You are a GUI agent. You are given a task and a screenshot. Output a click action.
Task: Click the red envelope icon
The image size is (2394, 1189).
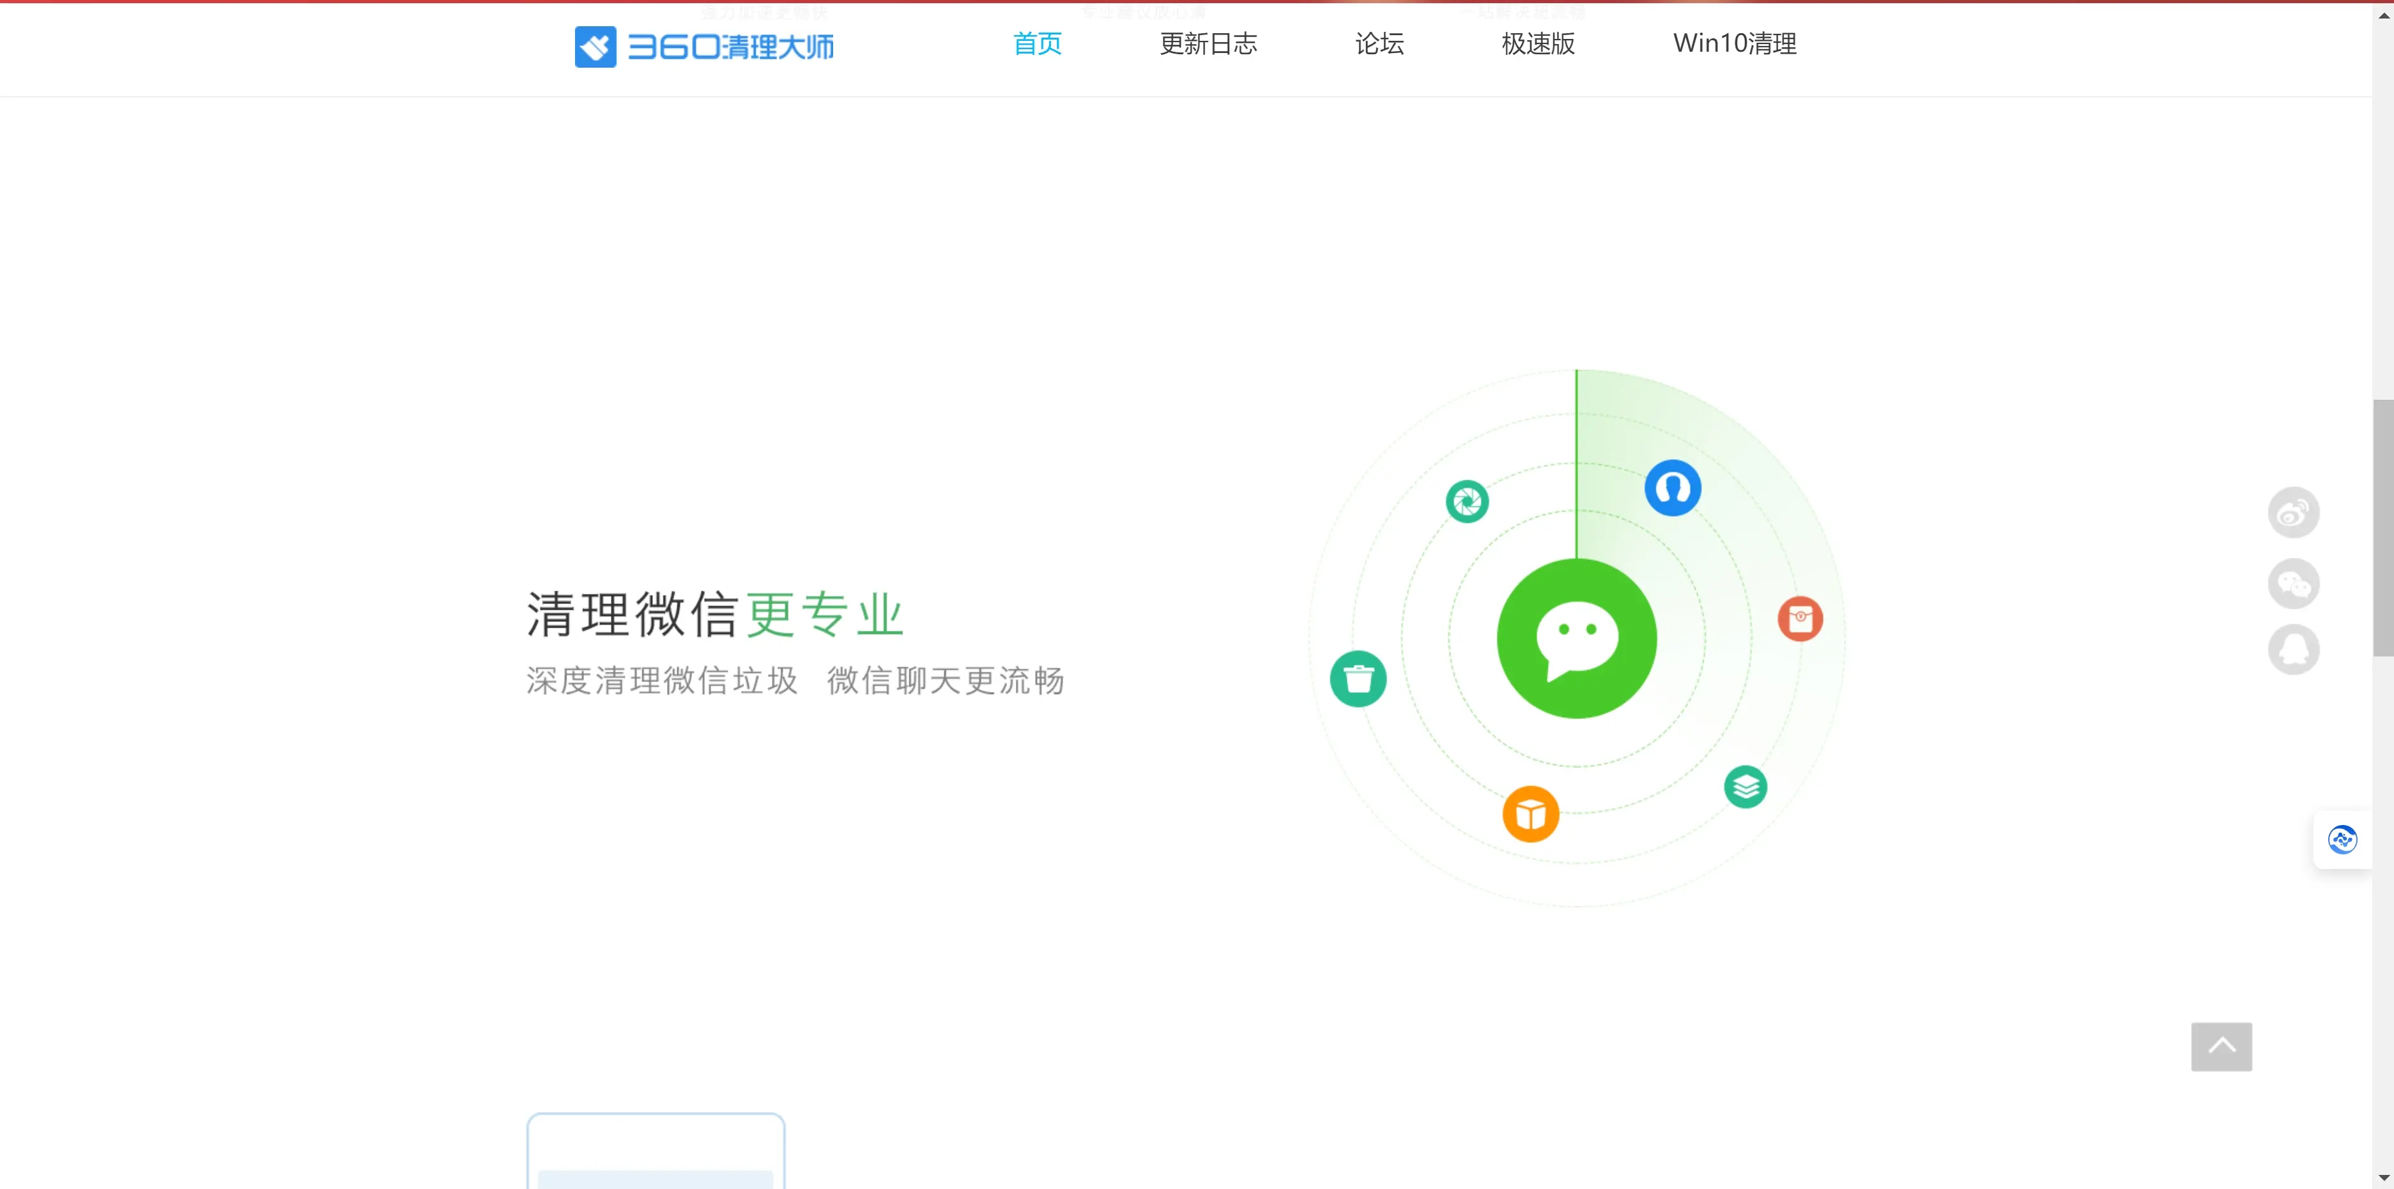pyautogui.click(x=1800, y=619)
